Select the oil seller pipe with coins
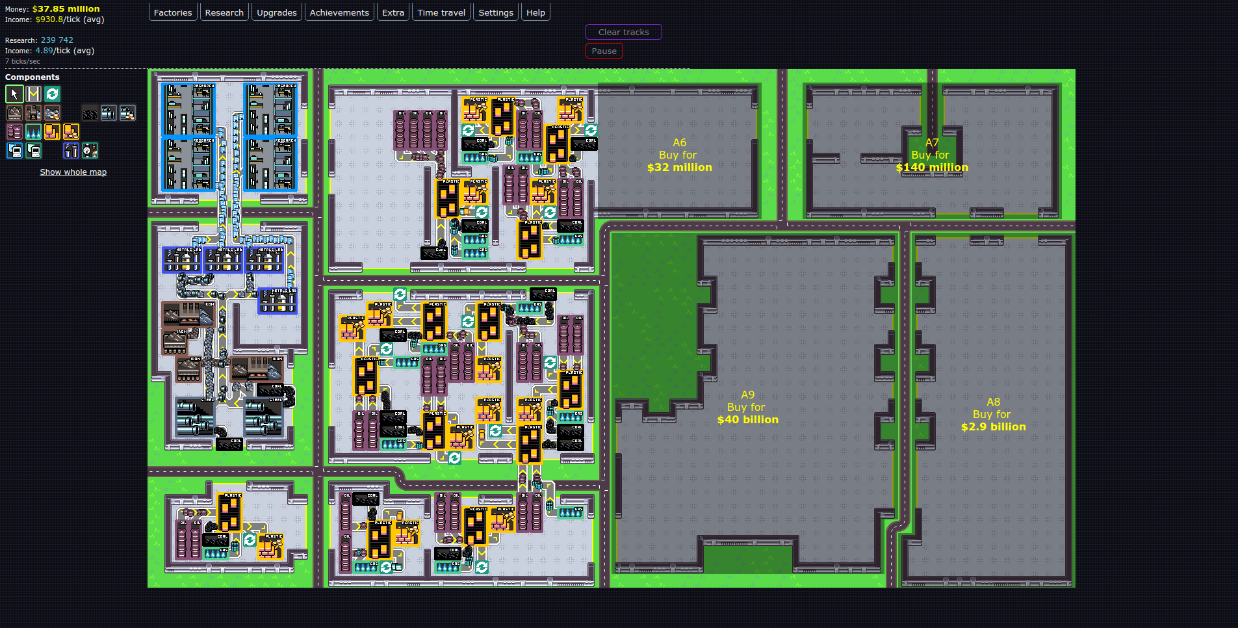Viewport: 1238px width, 628px height. pos(127,112)
